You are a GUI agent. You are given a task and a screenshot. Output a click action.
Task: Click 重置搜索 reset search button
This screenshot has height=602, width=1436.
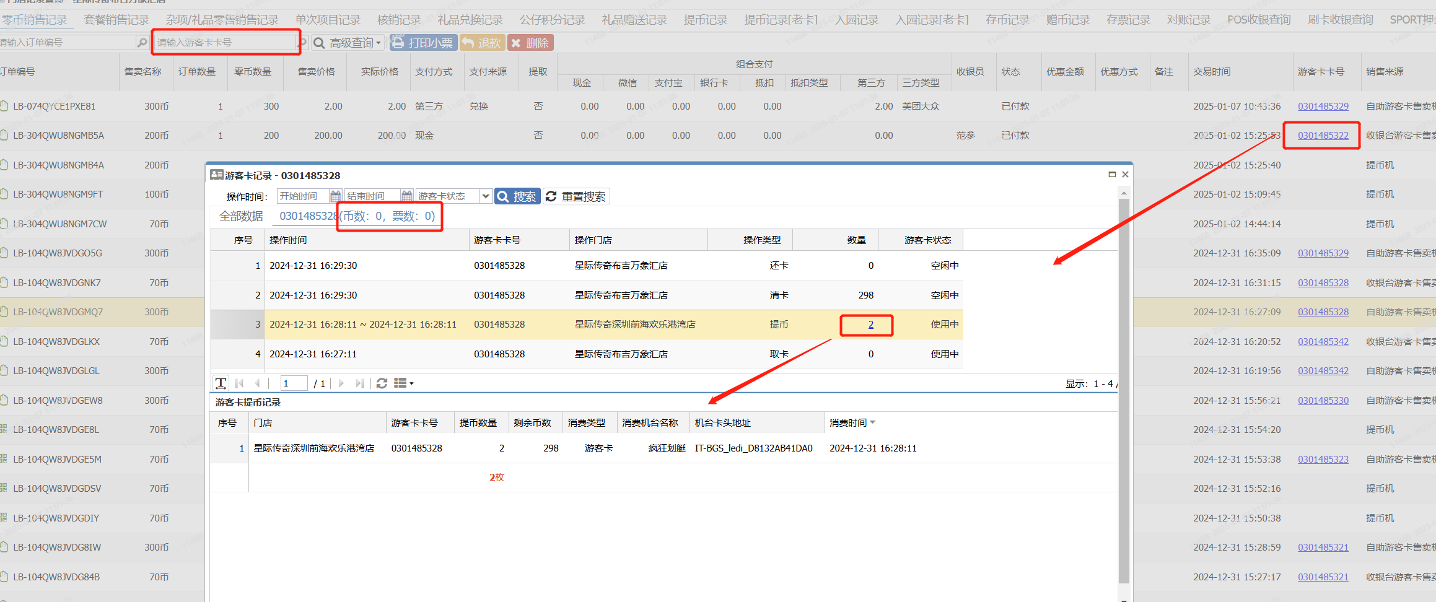(576, 196)
